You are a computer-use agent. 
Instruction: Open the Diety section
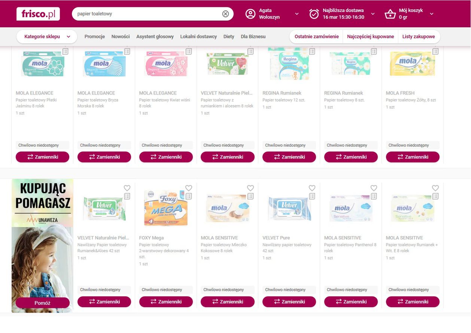(x=229, y=37)
